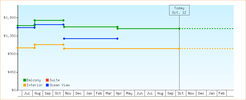Select the Suite legend label
The width and height of the screenshot is (246, 100).
point(54,80)
